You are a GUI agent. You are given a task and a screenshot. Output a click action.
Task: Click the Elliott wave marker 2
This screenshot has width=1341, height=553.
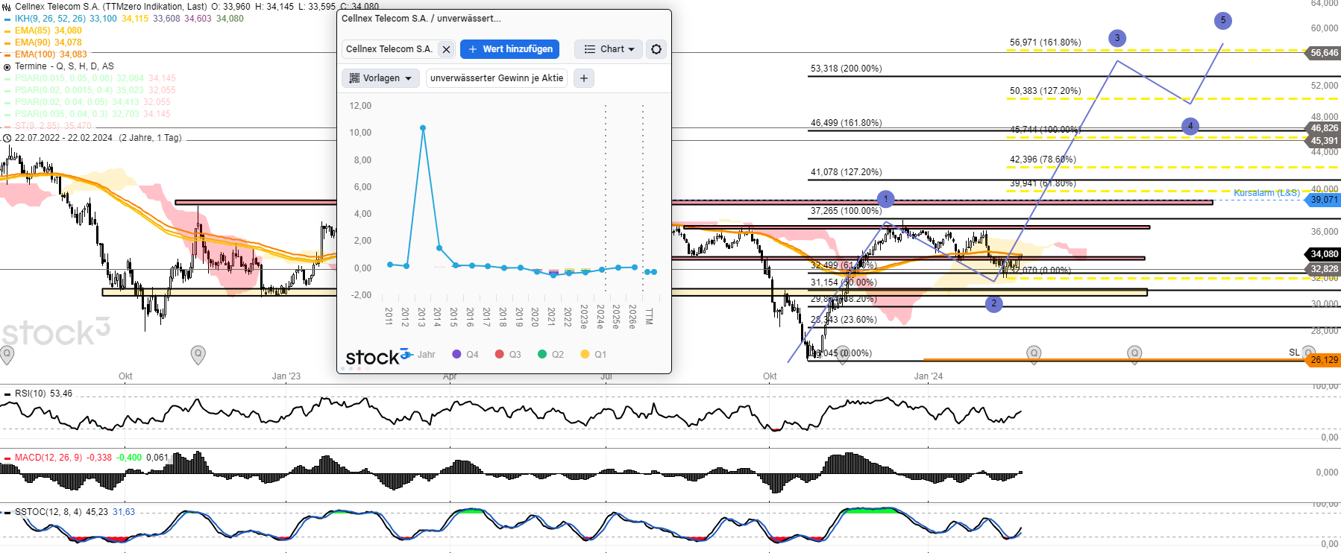993,303
